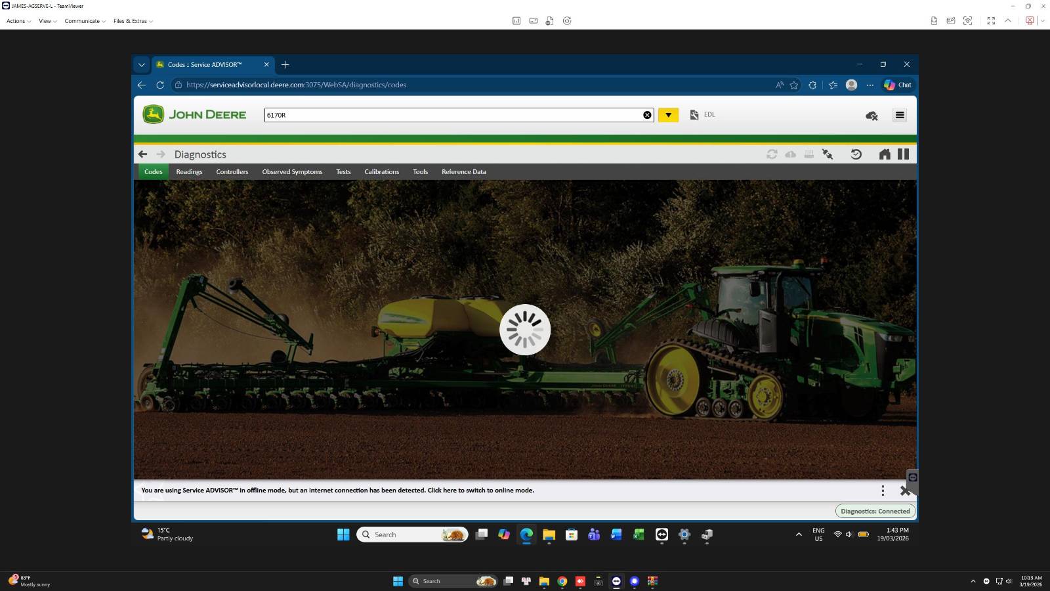Select the Calibrations tab
1050x591 pixels.
[382, 171]
